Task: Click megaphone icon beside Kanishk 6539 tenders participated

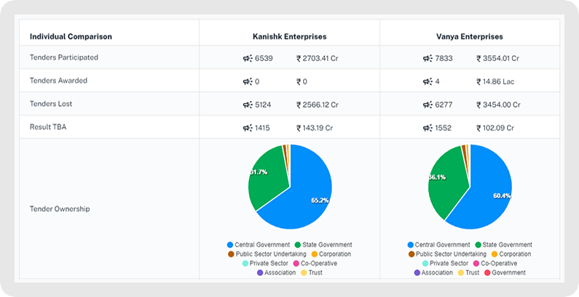Action: pos(248,58)
